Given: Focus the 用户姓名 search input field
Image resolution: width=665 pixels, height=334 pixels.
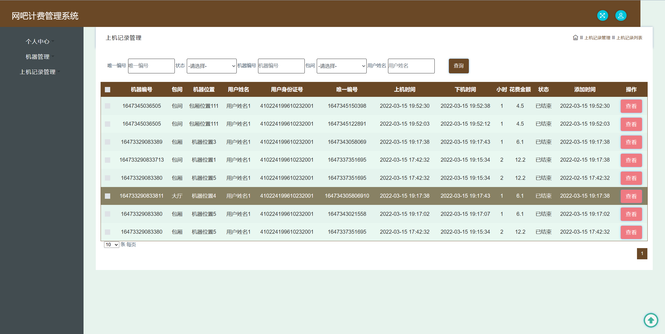Looking at the screenshot, I should 411,66.
